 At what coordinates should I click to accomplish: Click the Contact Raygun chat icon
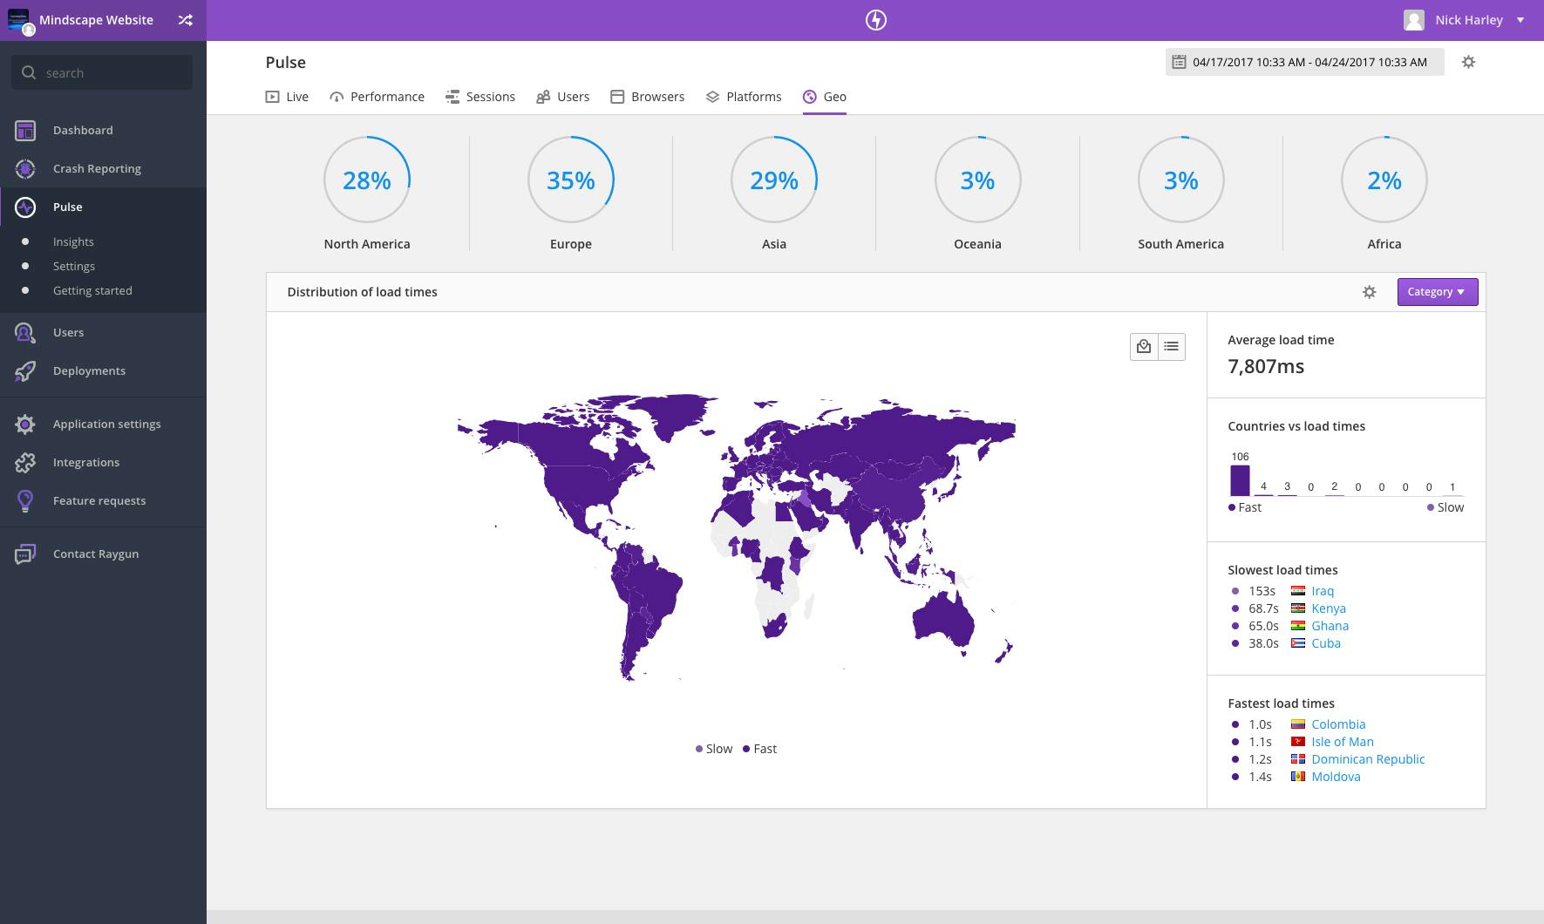pos(25,554)
